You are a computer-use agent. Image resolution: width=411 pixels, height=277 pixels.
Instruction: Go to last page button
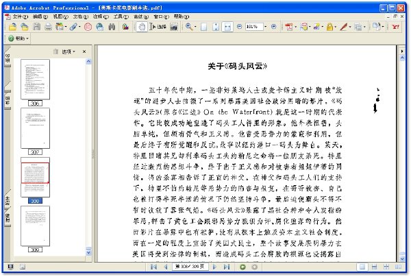pyautogui.click(x=227, y=267)
